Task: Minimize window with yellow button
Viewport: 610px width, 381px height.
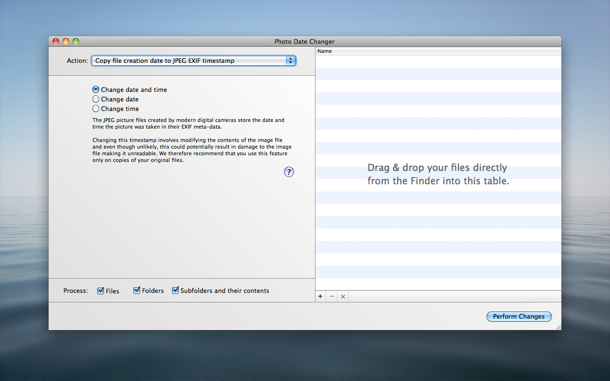Action: tap(66, 41)
